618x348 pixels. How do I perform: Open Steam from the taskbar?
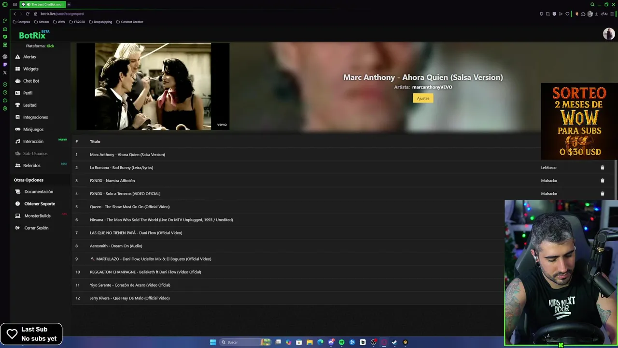click(394, 342)
